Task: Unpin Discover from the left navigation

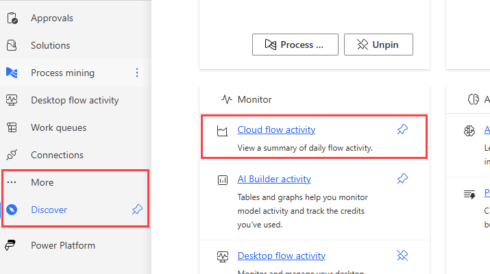Action: pos(137,210)
